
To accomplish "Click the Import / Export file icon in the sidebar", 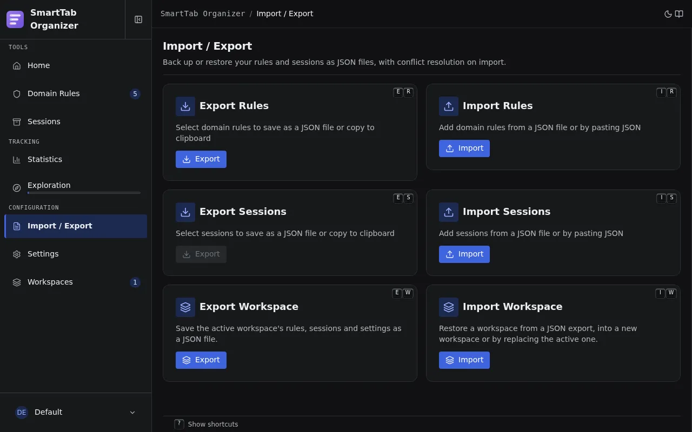I will click(17, 226).
